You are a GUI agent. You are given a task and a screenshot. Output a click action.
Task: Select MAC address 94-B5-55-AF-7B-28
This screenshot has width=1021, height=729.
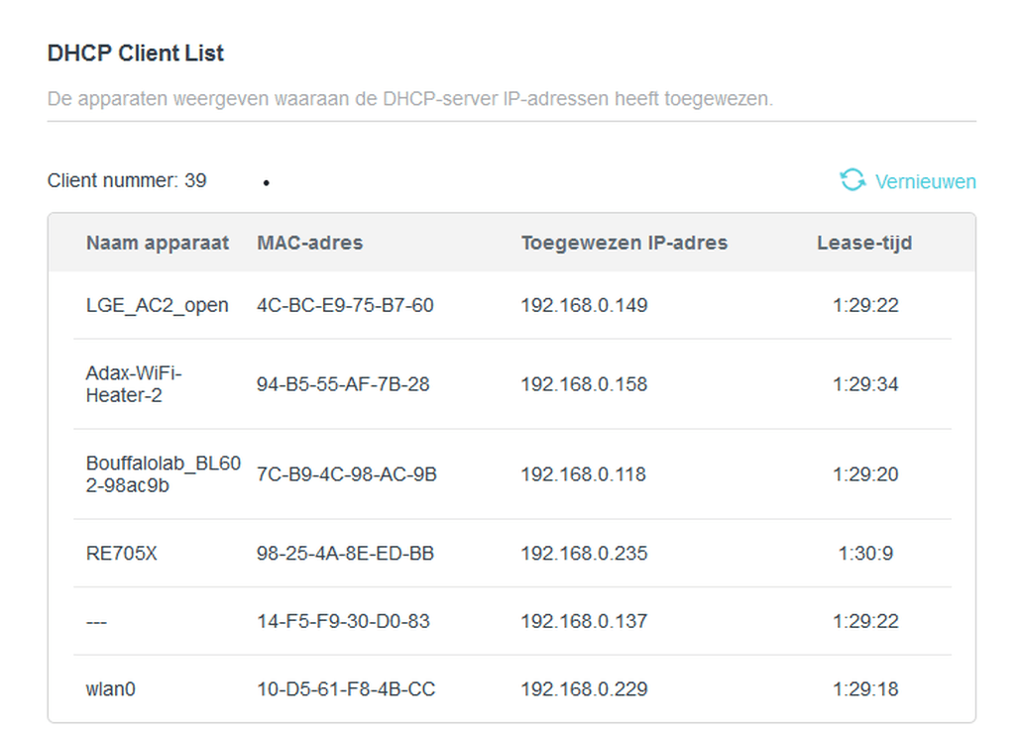click(x=343, y=384)
